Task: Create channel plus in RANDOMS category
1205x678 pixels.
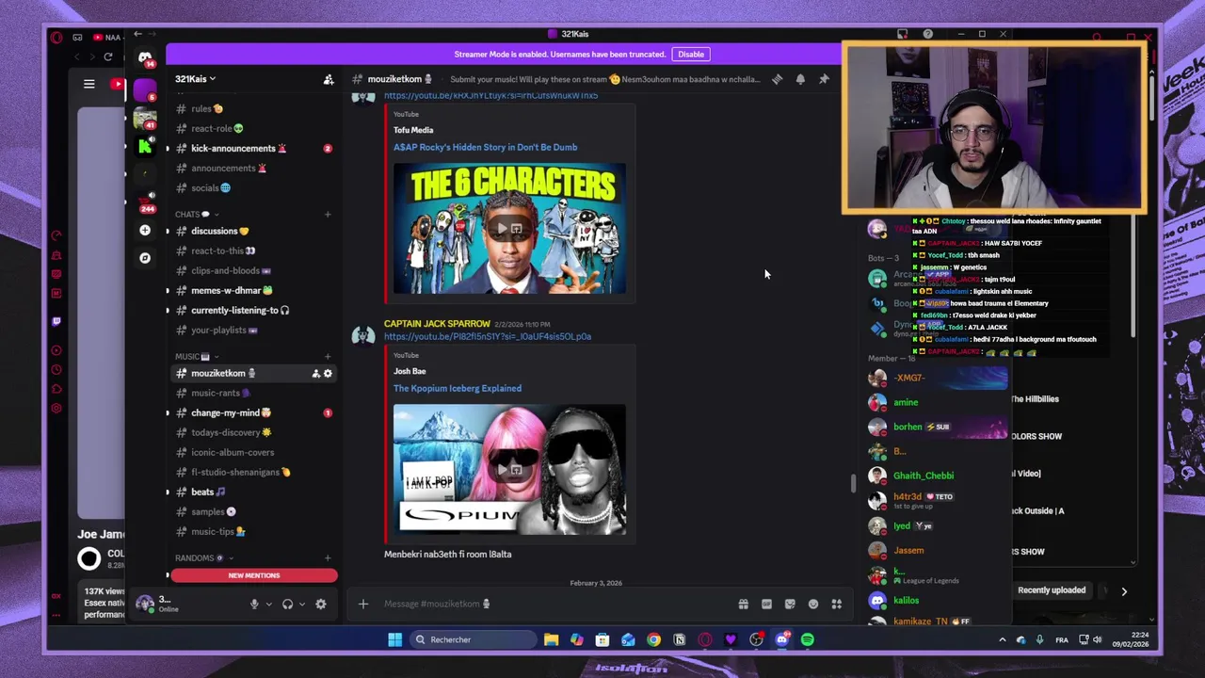Action: 328,558
